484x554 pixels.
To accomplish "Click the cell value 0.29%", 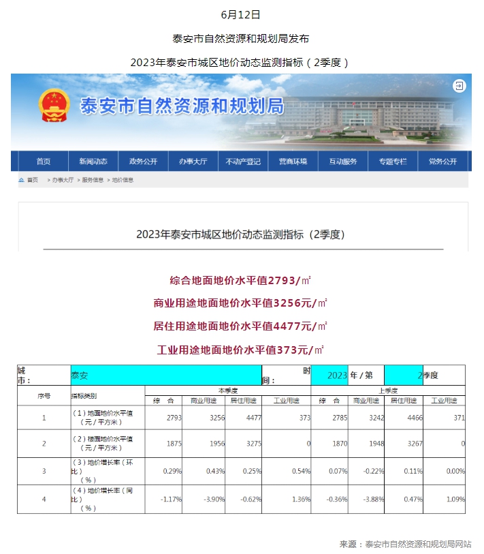I will pos(172,472).
